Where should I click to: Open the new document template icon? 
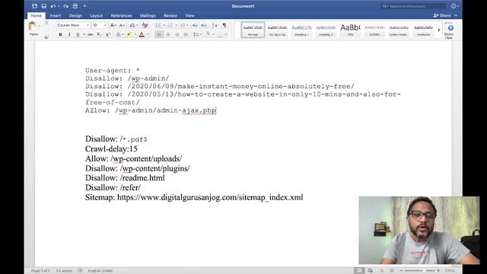[x=34, y=6]
